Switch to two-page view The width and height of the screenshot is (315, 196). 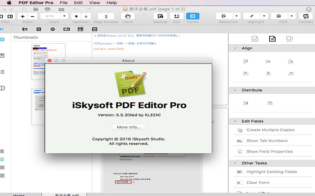[10, 16]
